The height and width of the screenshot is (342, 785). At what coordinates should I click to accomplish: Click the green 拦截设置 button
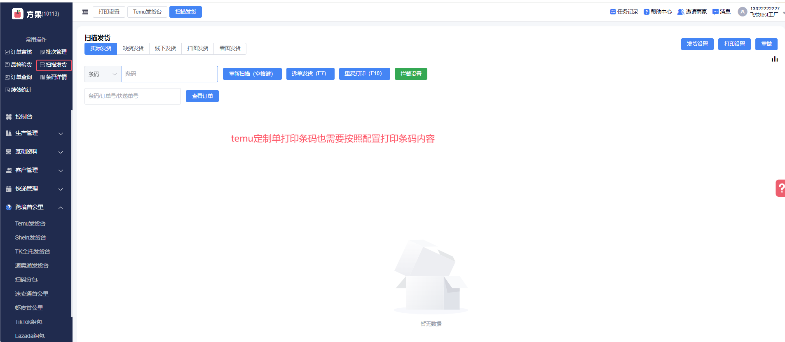point(411,74)
